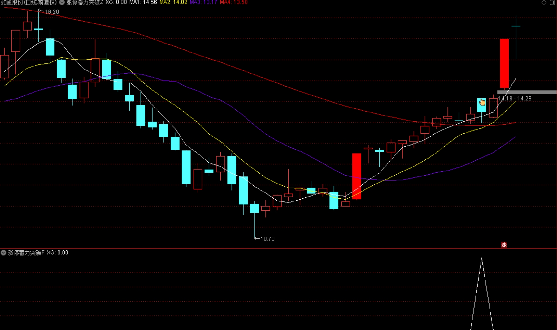Select the 如通股份(日线.前复权) chart title
The image size is (557, 330).
tap(29, 2)
